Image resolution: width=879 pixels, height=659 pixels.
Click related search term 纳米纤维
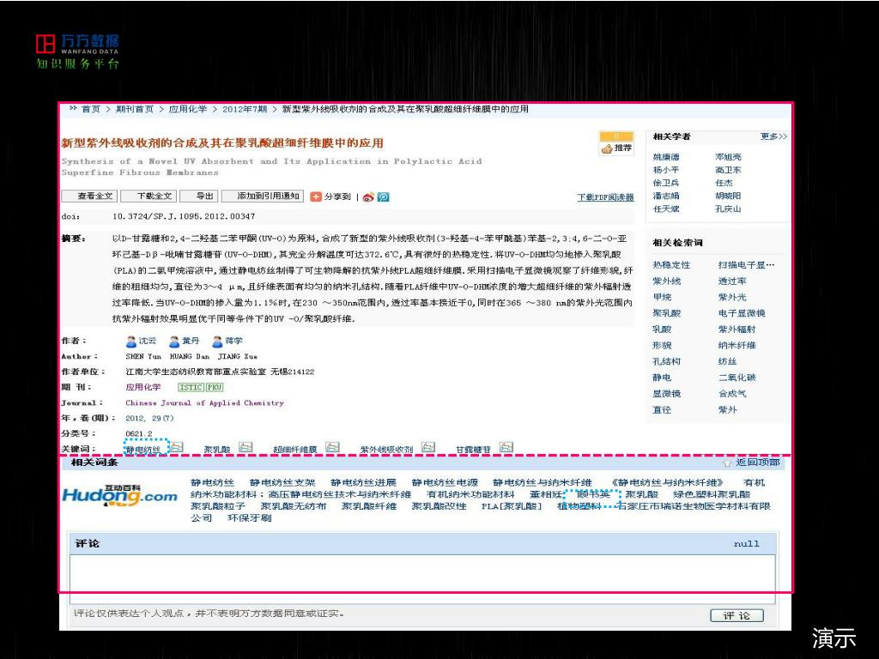pos(737,345)
